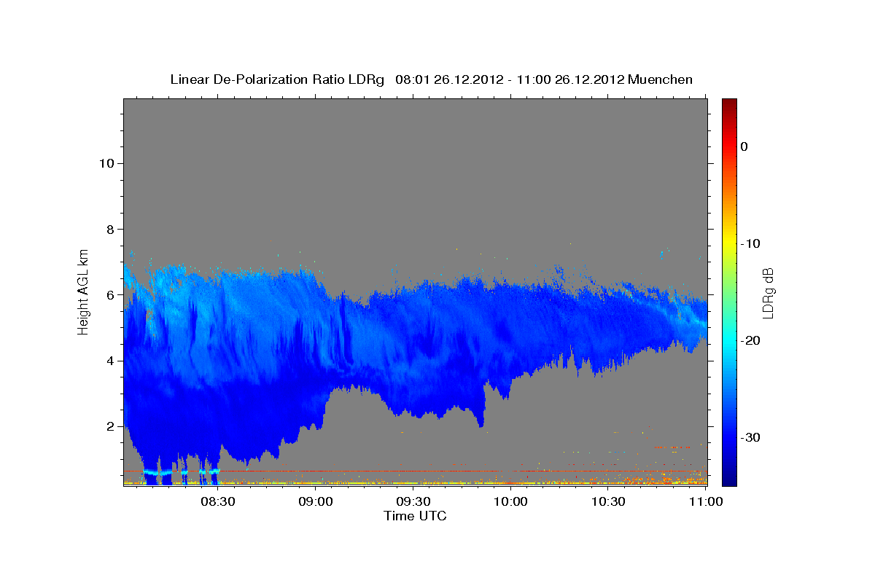Viewport: 875px width, 583px height.
Task: Click the dark blue bottom of the colorbar
Action: click(x=729, y=477)
